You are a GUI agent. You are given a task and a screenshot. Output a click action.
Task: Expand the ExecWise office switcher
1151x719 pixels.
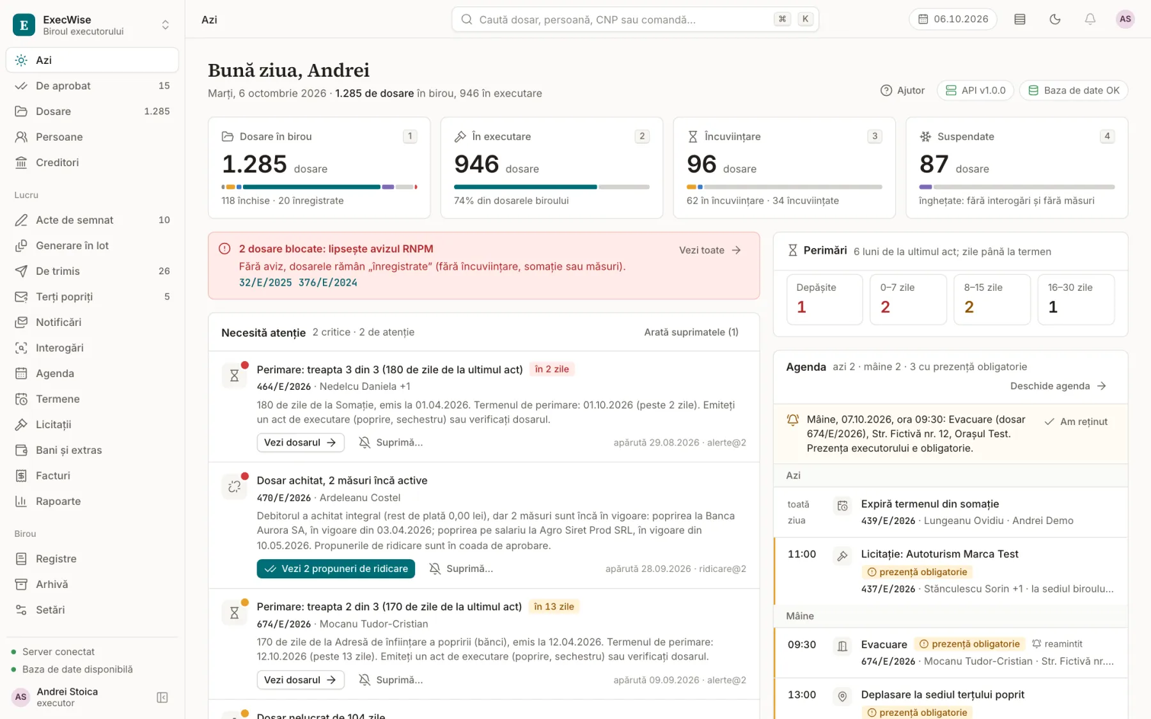click(x=166, y=25)
